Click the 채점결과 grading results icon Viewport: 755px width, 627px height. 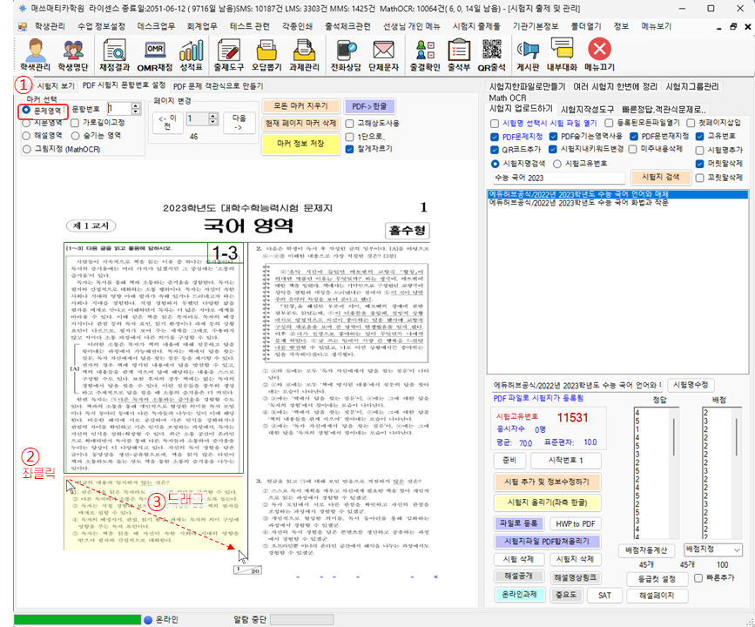pyautogui.click(x=115, y=54)
